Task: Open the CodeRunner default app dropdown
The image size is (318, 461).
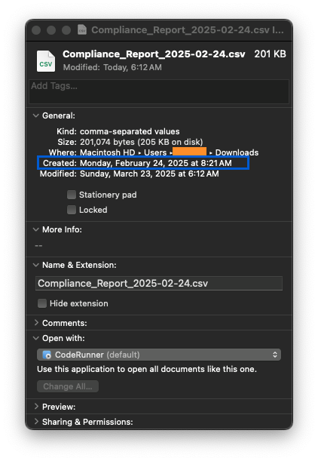Action: pyautogui.click(x=159, y=355)
